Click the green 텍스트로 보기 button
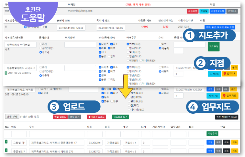 click(120, 117)
